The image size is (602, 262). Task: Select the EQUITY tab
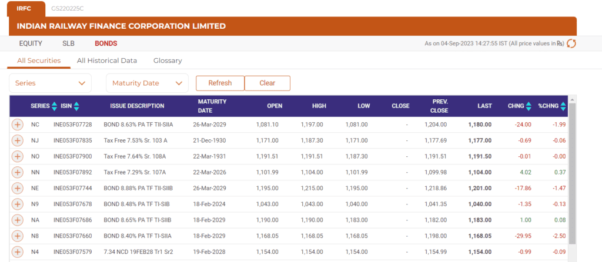(31, 43)
